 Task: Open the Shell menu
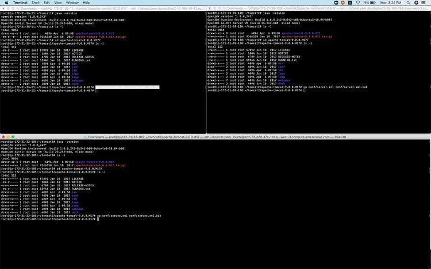pyautogui.click(x=34, y=2)
